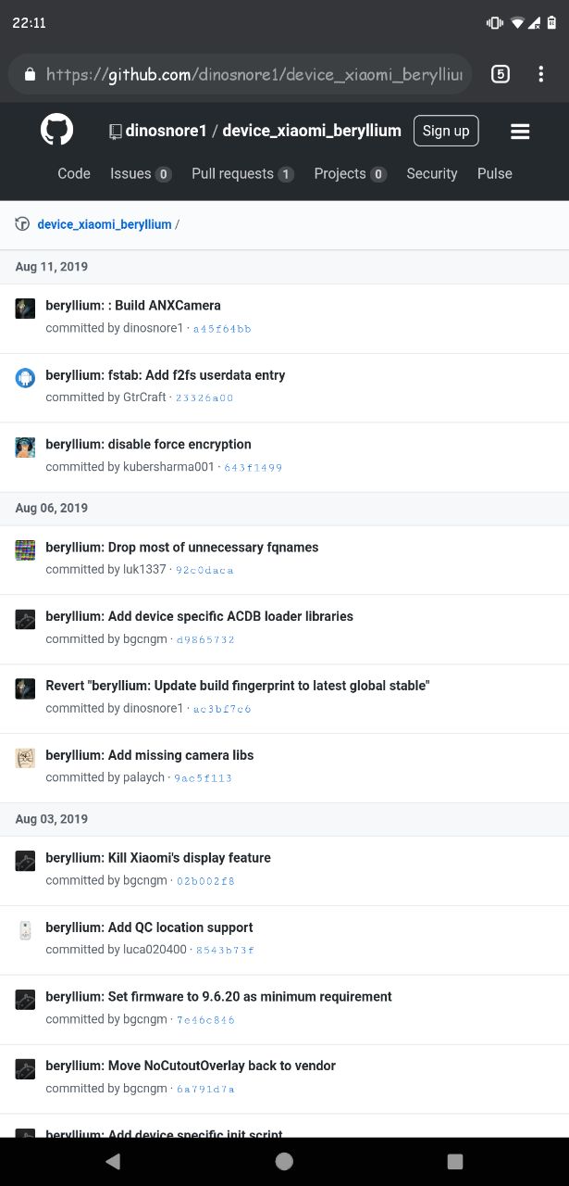Click device_xiaomi_beryllium breadcrumb link
Image resolution: width=569 pixels, height=1186 pixels.
(x=105, y=224)
